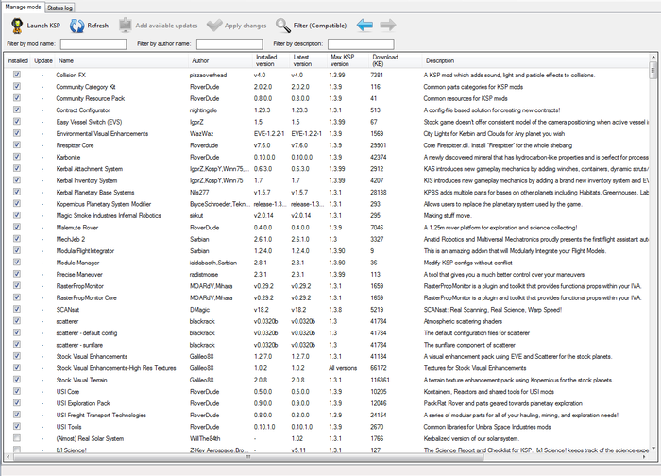The height and width of the screenshot is (476, 661).
Task: Select USI Freight Transport Technologies name
Action: (101, 416)
